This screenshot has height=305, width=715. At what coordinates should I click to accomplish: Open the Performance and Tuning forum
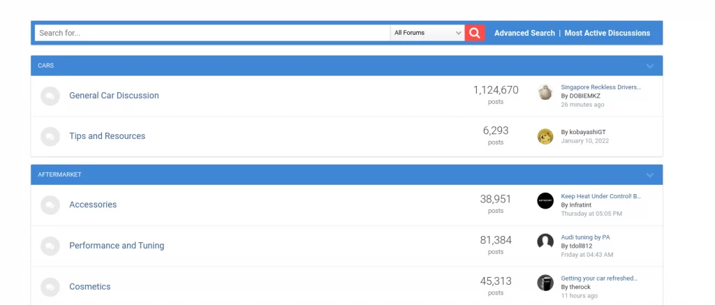tap(117, 245)
